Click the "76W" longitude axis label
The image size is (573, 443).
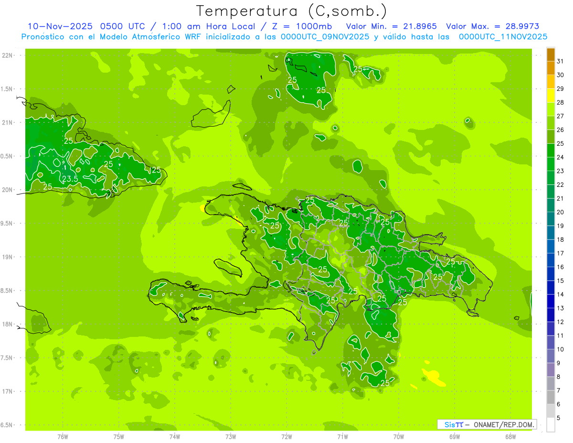(x=63, y=437)
